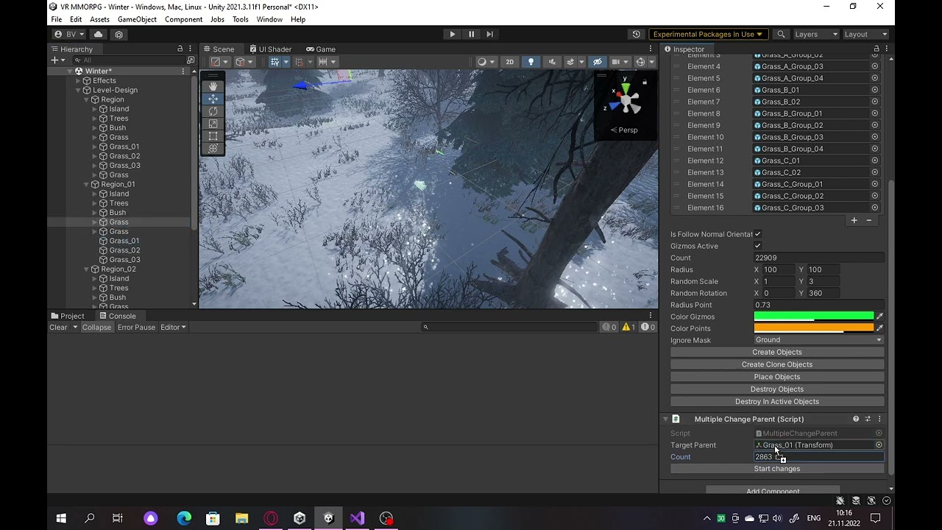Click the Play button

coord(453,34)
